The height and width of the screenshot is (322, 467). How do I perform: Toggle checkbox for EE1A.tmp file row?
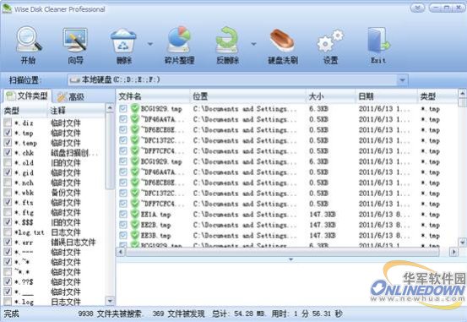pos(122,214)
